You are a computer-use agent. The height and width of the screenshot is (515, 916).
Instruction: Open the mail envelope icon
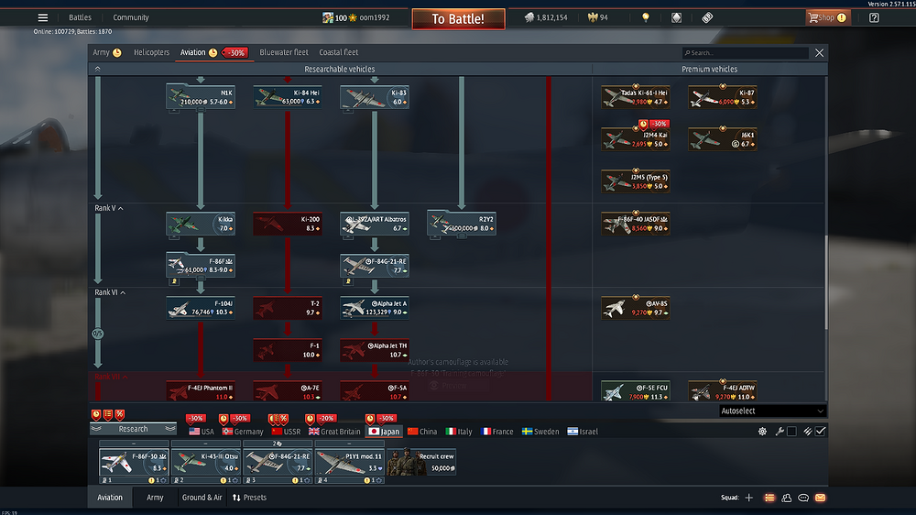point(820,498)
